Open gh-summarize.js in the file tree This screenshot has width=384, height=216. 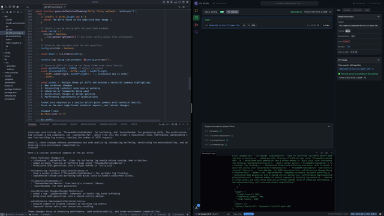click(13, 36)
